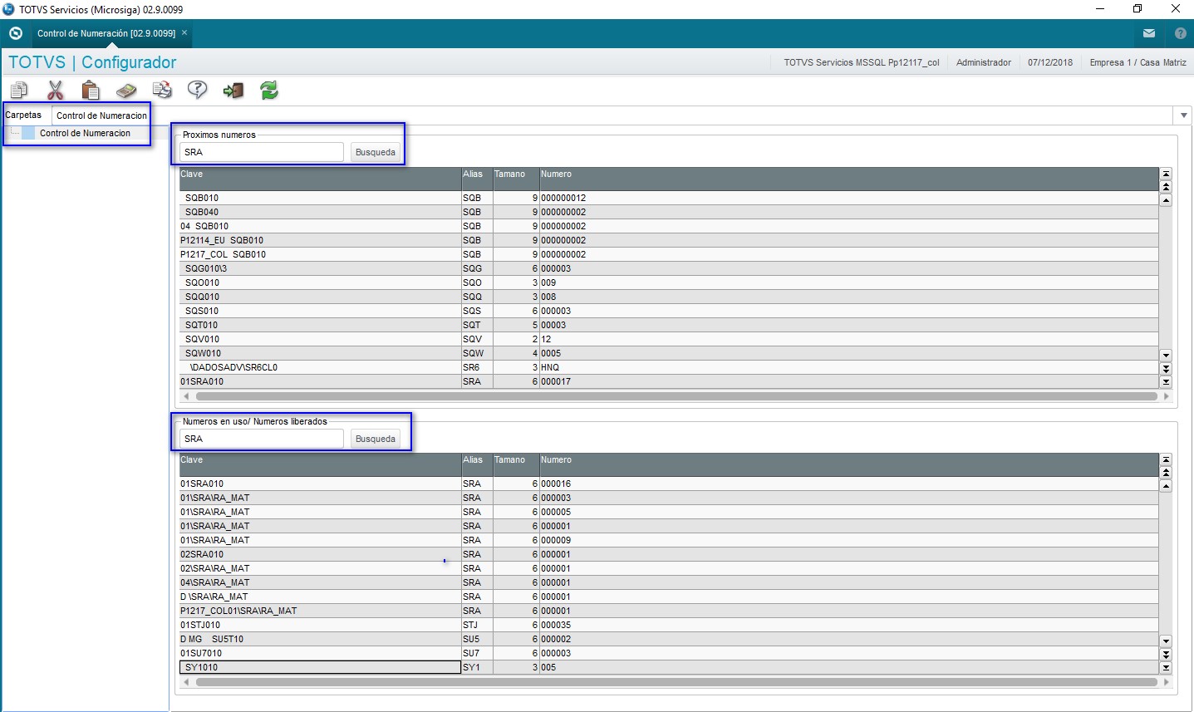Click Numero column header in bottom grid
This screenshot has height=712, width=1194.
pos(849,464)
